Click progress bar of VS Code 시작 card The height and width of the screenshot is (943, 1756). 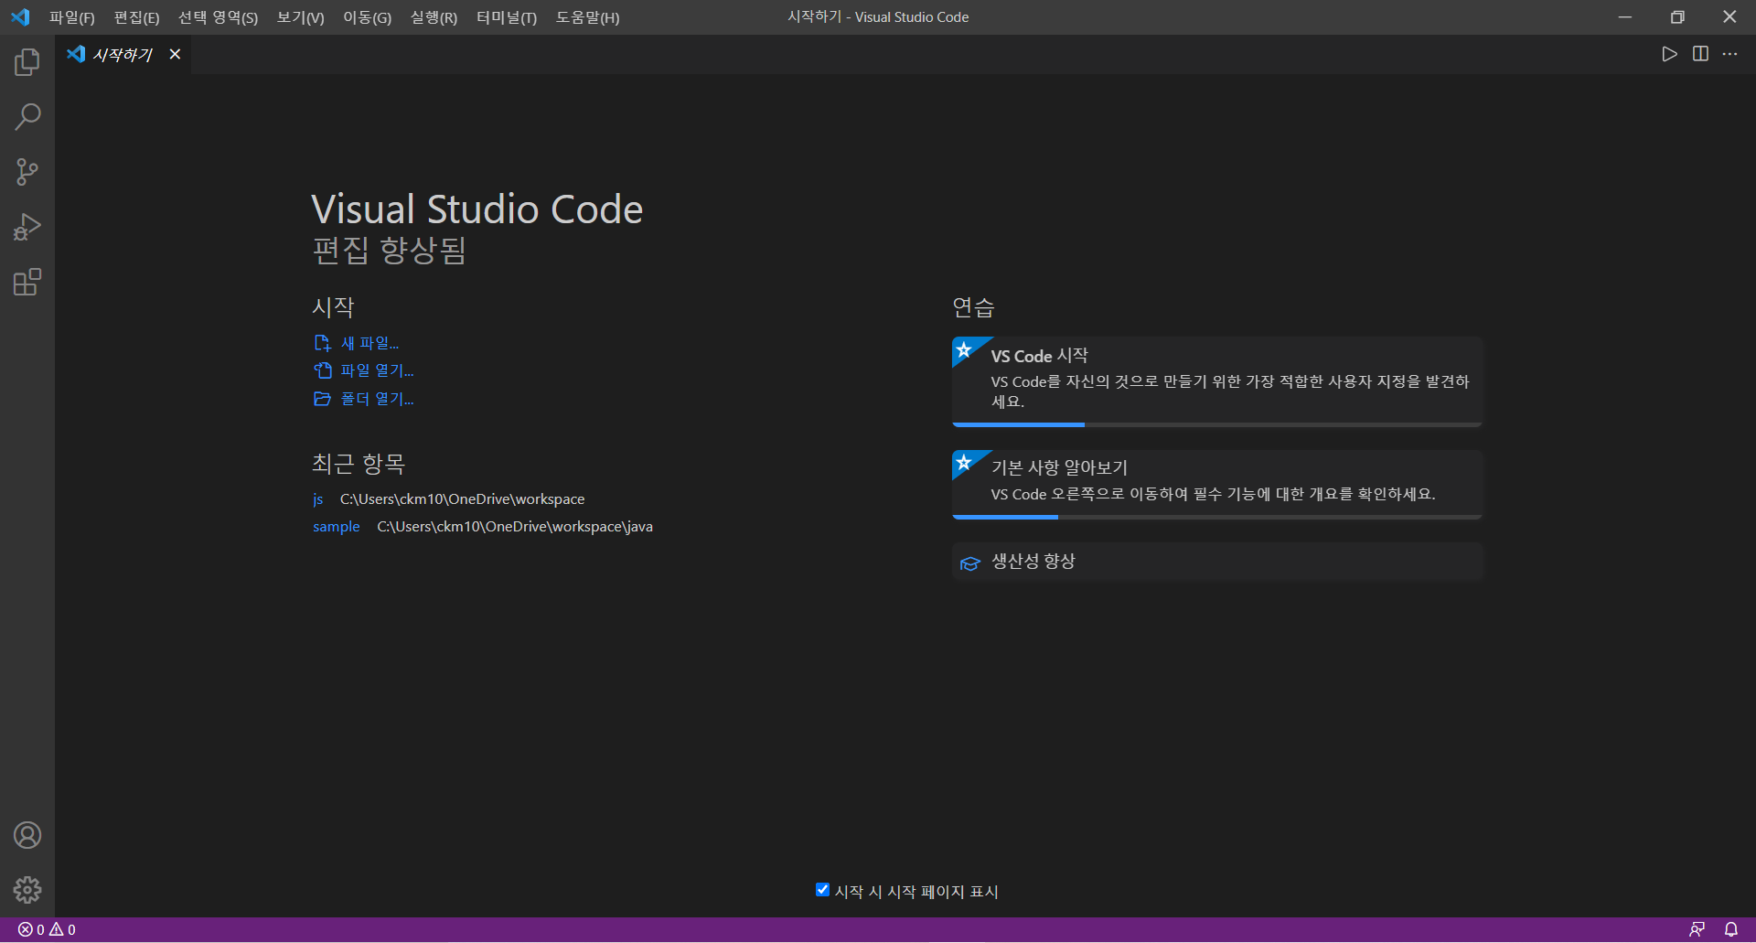coord(1217,424)
